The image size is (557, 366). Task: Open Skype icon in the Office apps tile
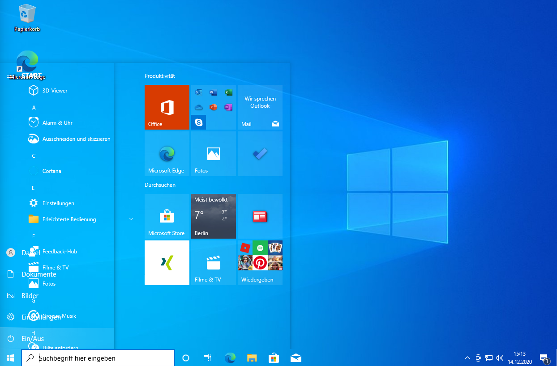pyautogui.click(x=199, y=122)
